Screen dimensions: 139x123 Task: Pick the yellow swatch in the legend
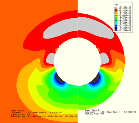[116, 15]
